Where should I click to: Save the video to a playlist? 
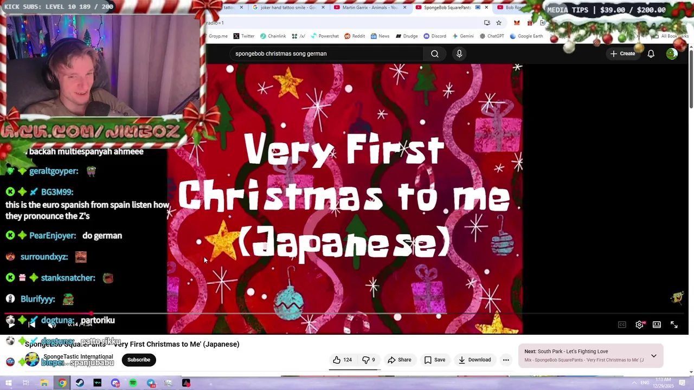tap(435, 360)
